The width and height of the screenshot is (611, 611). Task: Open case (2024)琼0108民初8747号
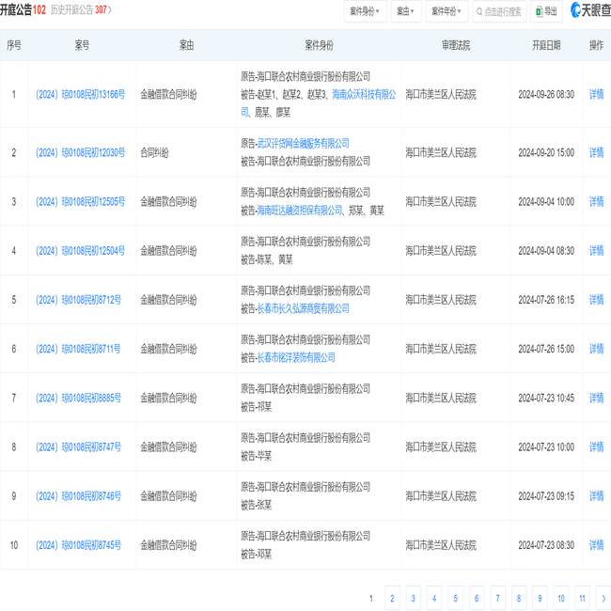point(78,446)
